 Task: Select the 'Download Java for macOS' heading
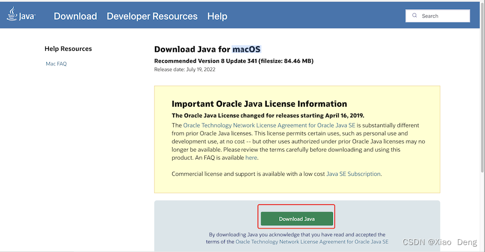pyautogui.click(x=207, y=49)
